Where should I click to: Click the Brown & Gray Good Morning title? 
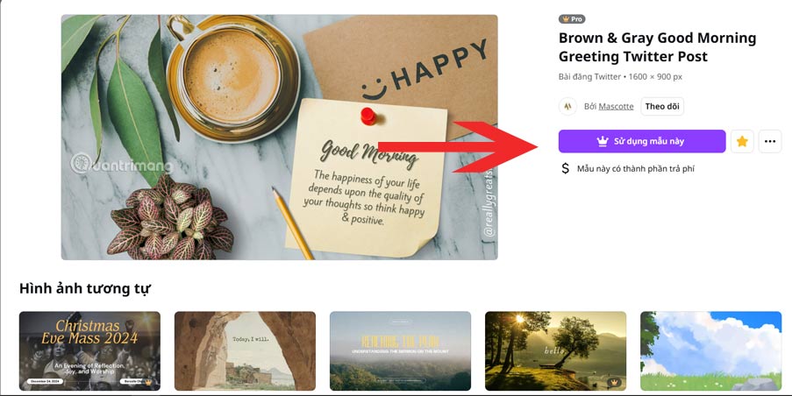click(x=657, y=47)
